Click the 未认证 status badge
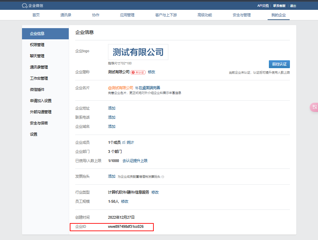318x240 pixels. (138, 72)
